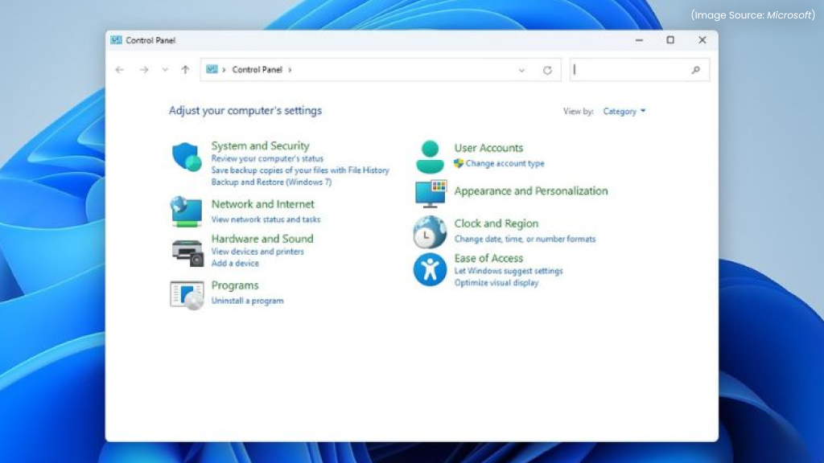Click the User Accounts person icon
824x463 pixels.
pyautogui.click(x=431, y=157)
